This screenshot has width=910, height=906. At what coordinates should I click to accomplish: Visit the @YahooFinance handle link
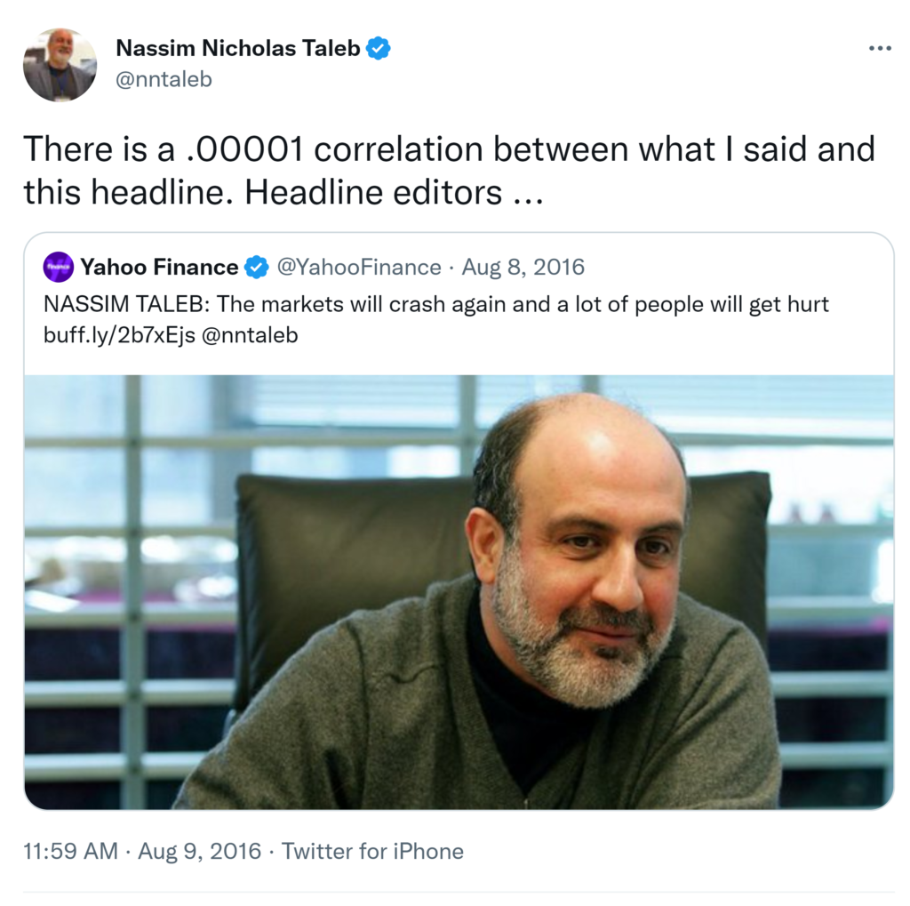click(x=359, y=267)
